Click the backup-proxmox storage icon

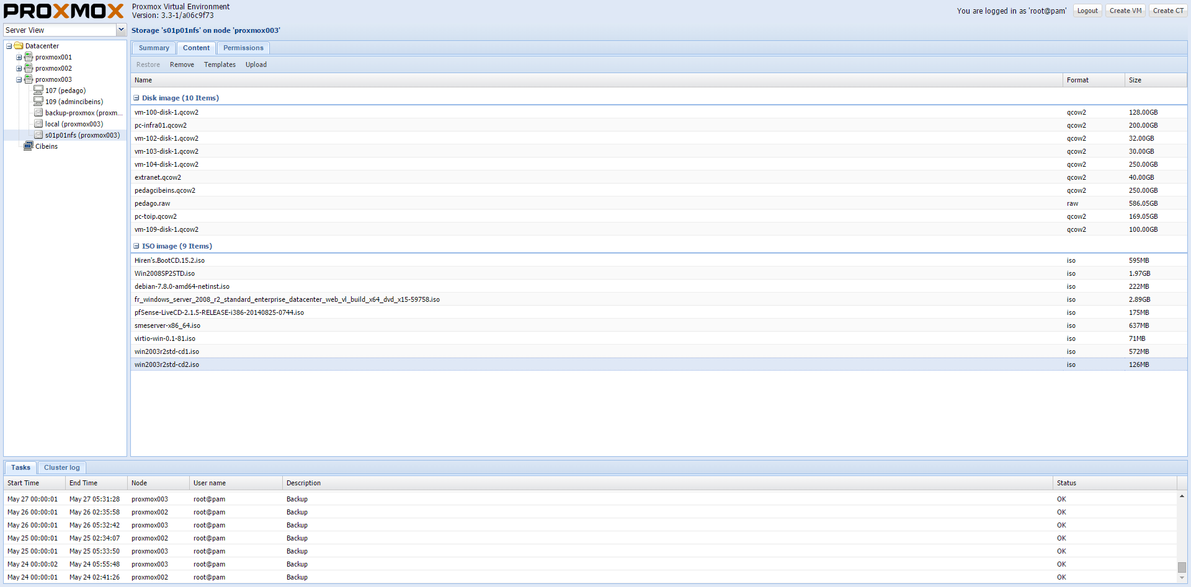click(38, 113)
